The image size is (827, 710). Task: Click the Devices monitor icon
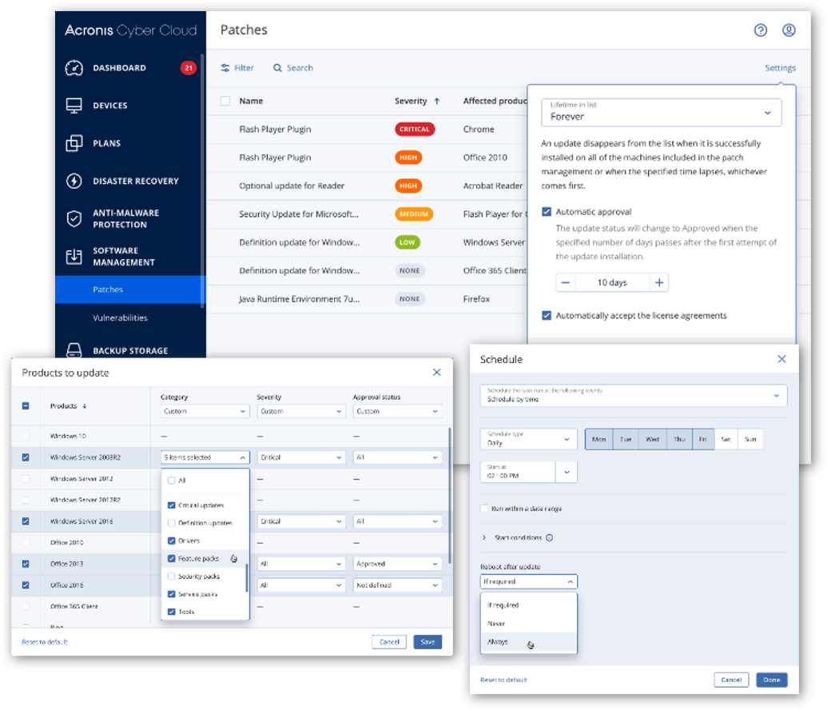[74, 106]
